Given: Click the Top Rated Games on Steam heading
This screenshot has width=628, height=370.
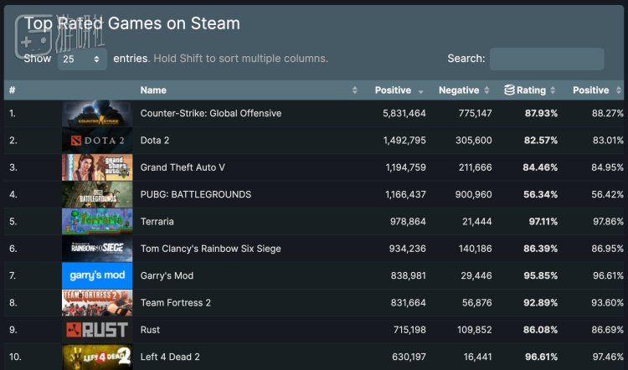Looking at the screenshot, I should 132,23.
